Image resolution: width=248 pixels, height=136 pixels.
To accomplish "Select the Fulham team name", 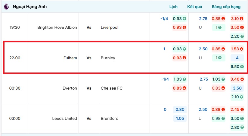I will point(71,58).
